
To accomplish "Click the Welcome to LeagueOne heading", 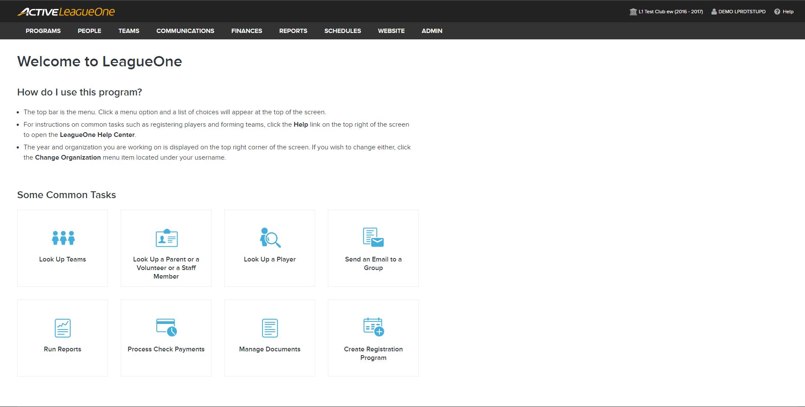I will (100, 62).
